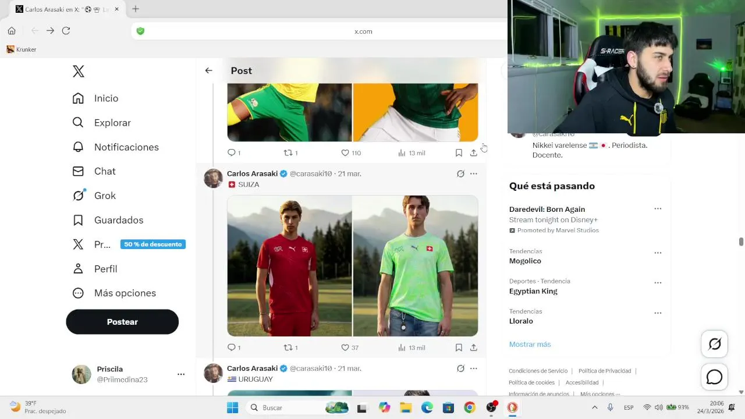Open Chat in sidebar
Screen dimensions: 745x419
coord(94,171)
